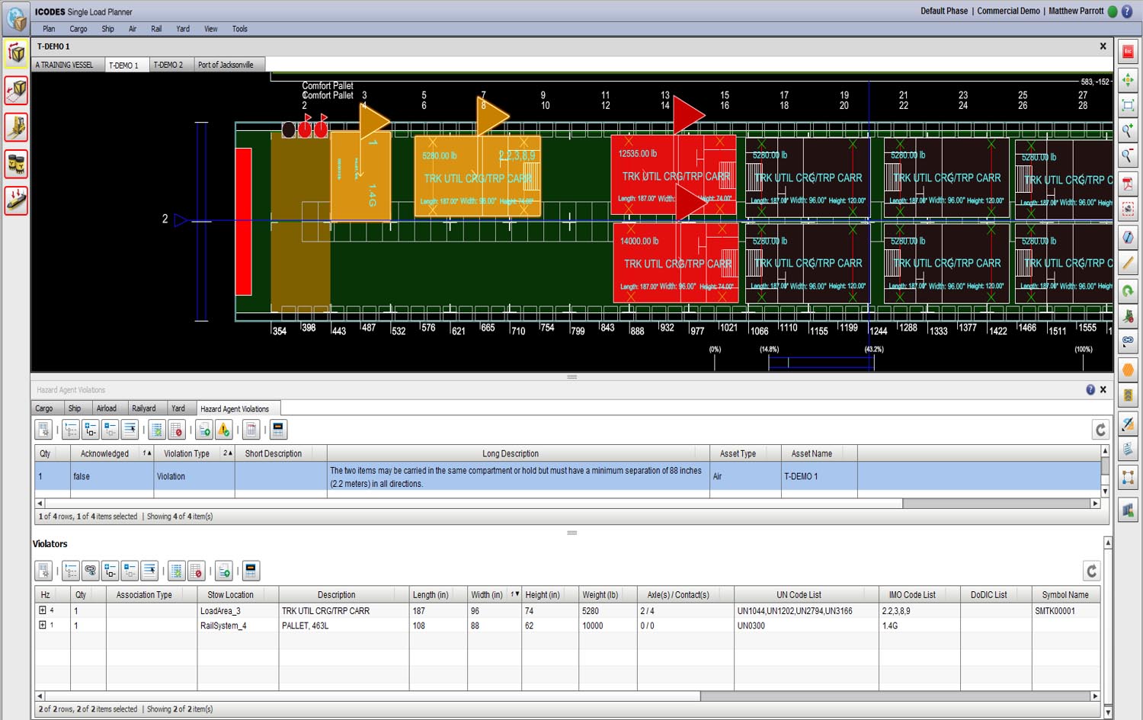The image size is (1143, 720).
Task: Click the chain link icon in Violators toolbar
Action: pos(91,571)
